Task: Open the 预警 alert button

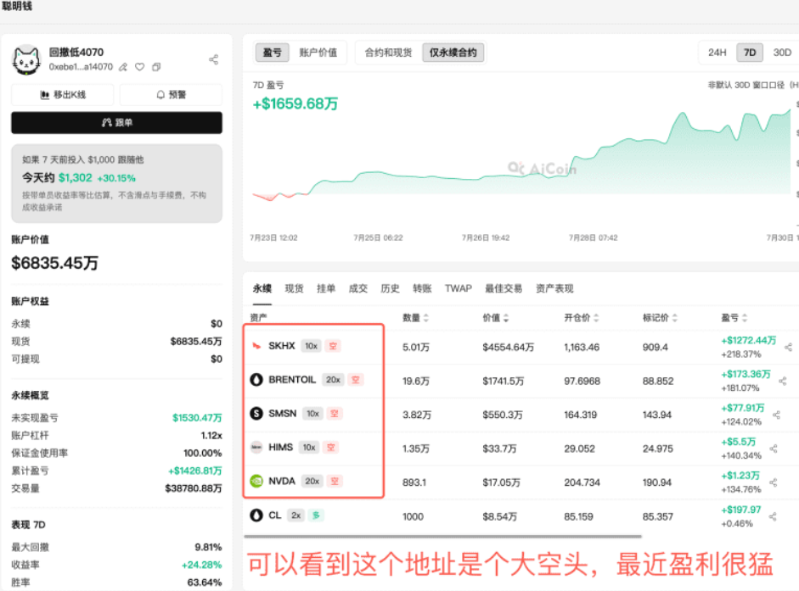Action: click(x=171, y=95)
